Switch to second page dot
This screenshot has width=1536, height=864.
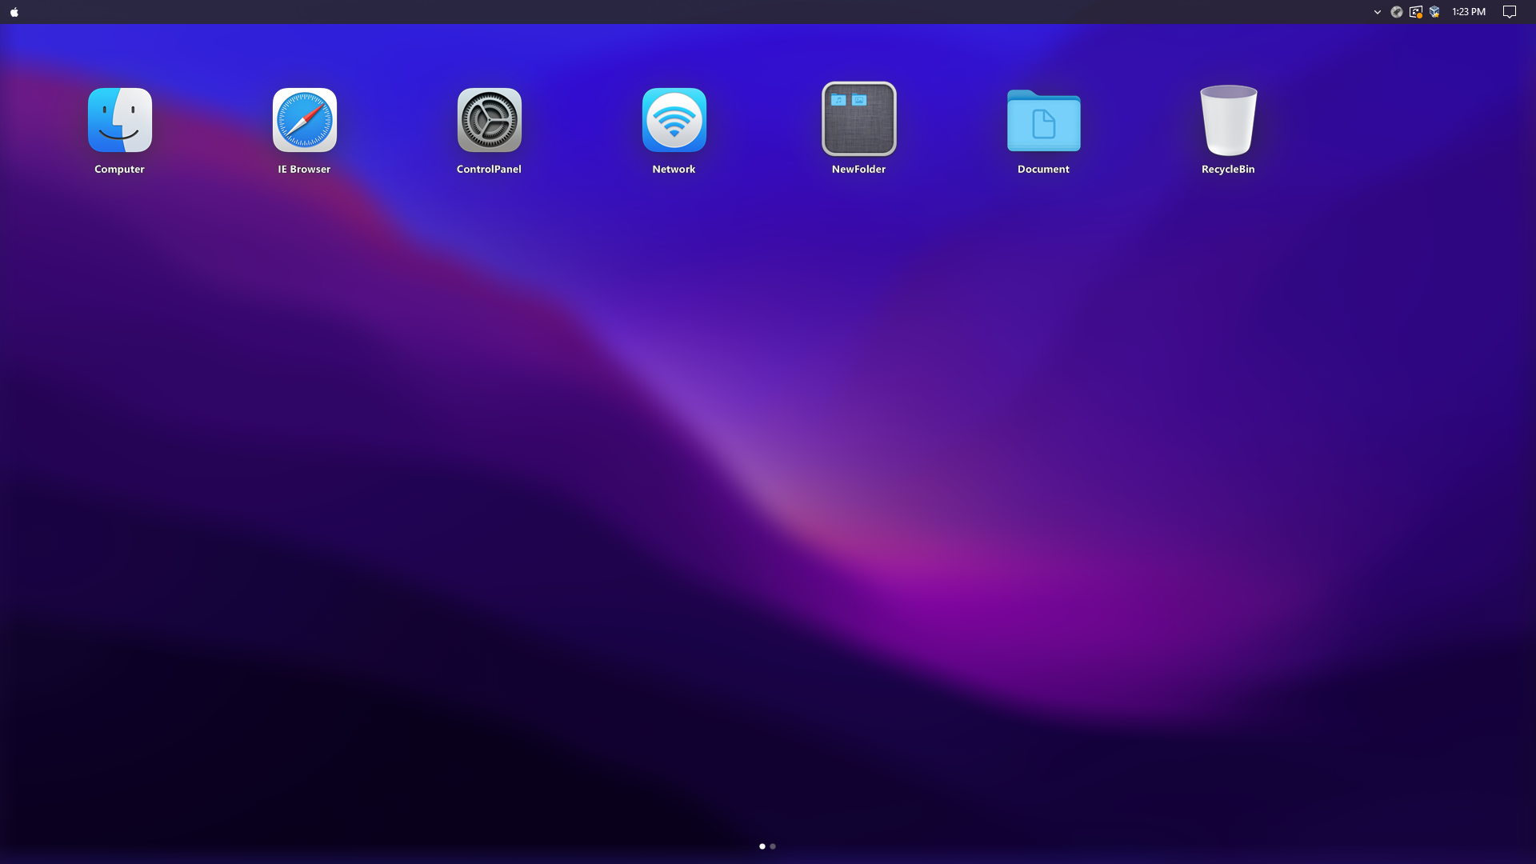click(x=773, y=846)
